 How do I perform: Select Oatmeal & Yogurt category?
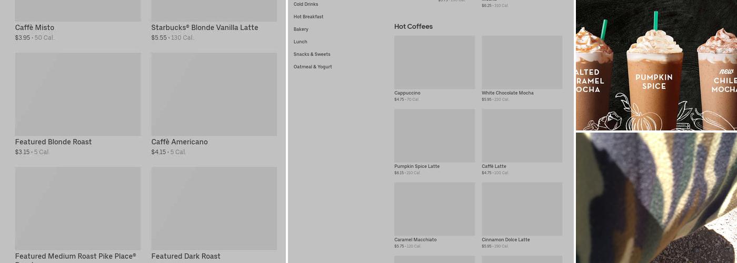click(313, 67)
